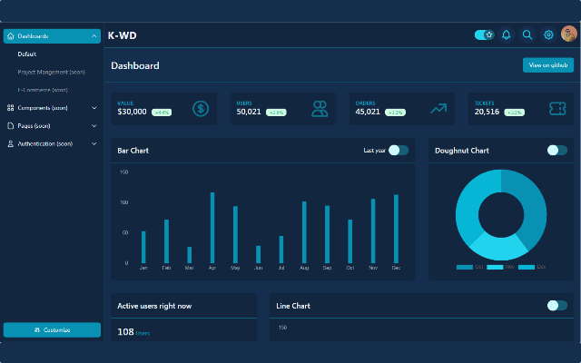This screenshot has height=363, width=581.
Task: Click the Last year label
Action: (374, 151)
